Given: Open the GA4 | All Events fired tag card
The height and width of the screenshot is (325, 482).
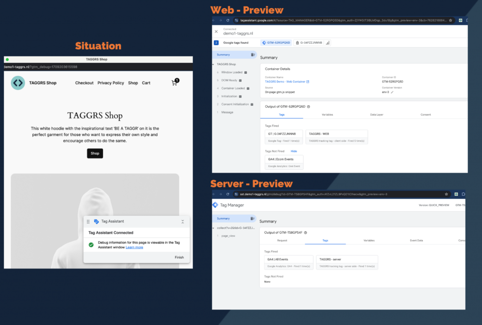Looking at the screenshot, I should (x=289, y=262).
